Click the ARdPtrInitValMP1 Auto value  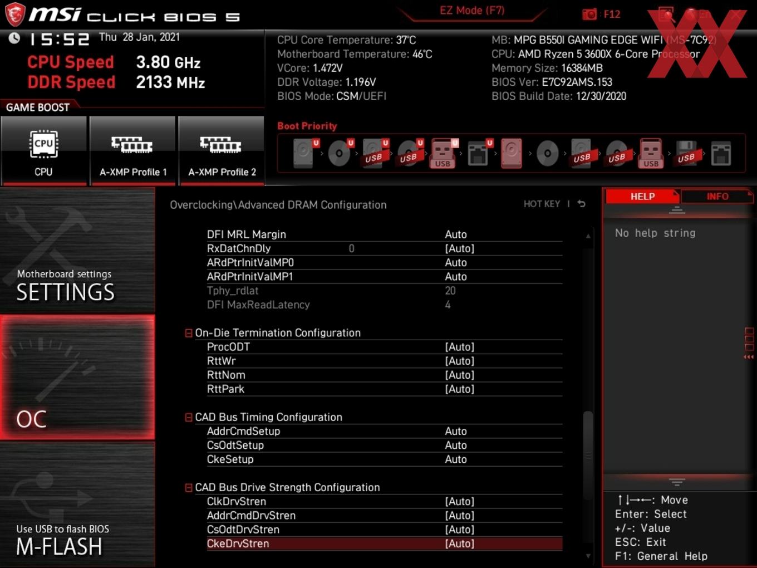(x=456, y=276)
